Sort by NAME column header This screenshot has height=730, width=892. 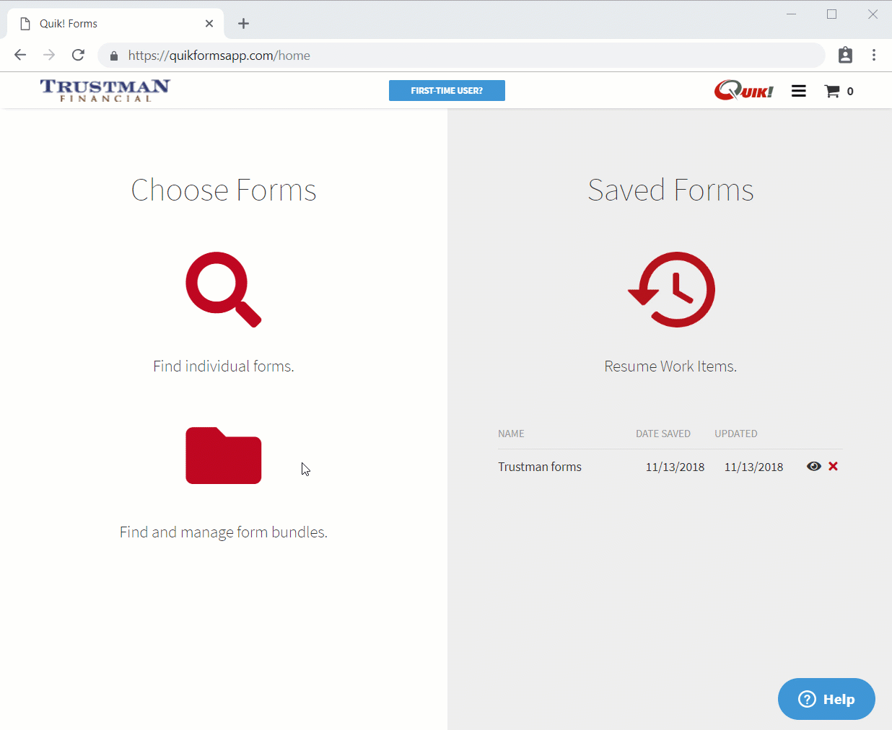pos(511,434)
